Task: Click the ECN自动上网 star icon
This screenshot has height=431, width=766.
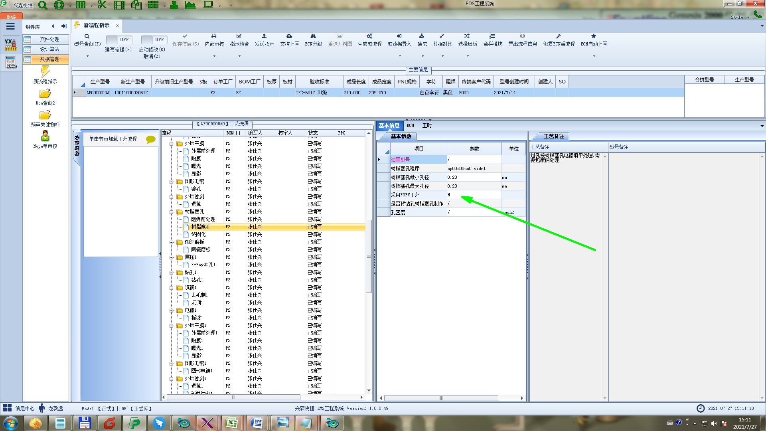Action: 594,36
